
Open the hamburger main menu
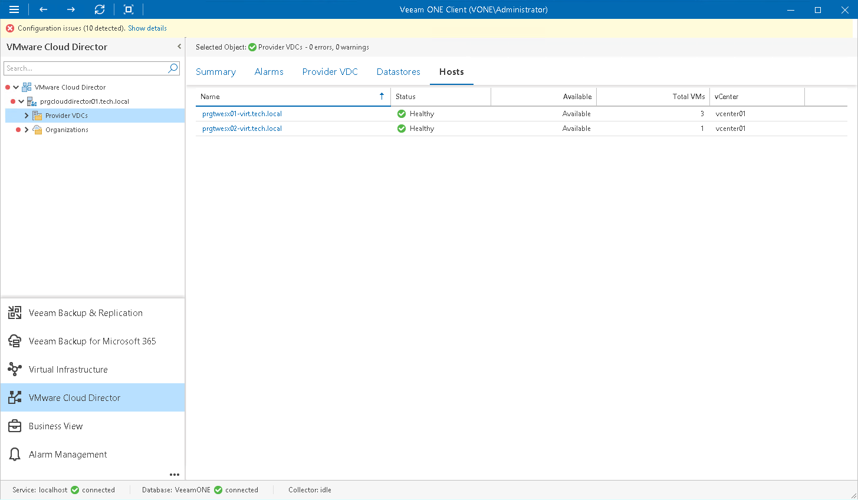coord(14,9)
